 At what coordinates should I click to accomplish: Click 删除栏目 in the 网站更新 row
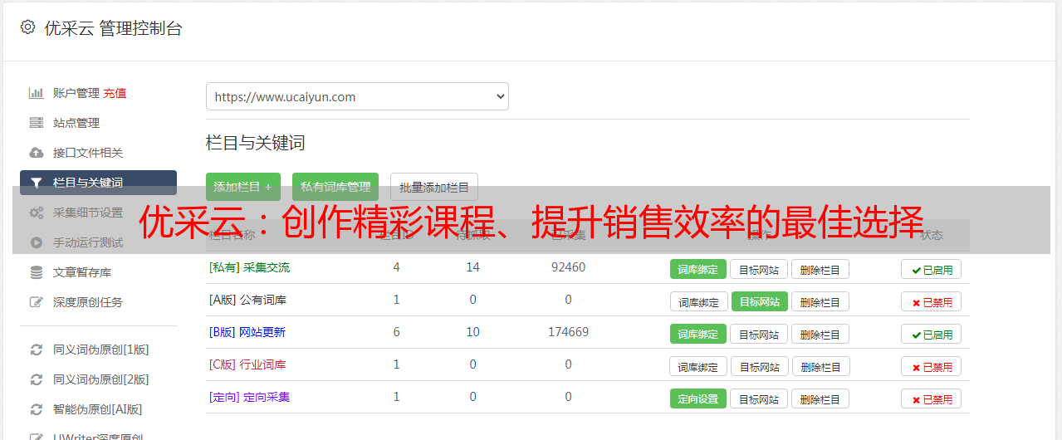pyautogui.click(x=820, y=334)
